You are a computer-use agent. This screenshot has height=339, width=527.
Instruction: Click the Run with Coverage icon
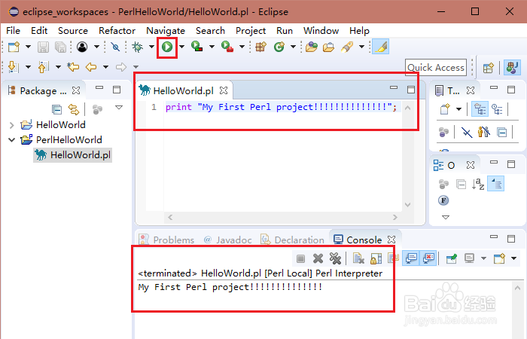tap(197, 47)
